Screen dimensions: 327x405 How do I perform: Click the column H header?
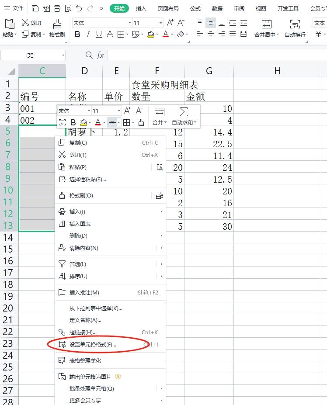coord(277,71)
